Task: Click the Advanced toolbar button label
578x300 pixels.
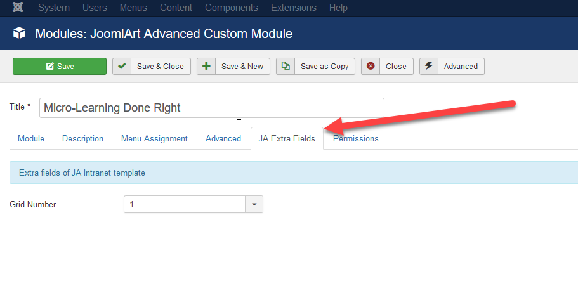Action: [461, 67]
